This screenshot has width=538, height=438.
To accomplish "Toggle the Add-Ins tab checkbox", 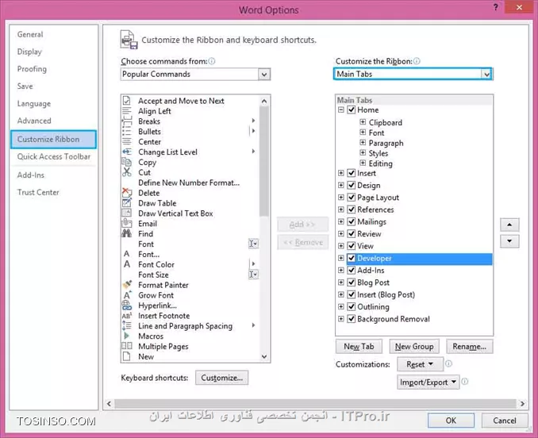I will (351, 271).
